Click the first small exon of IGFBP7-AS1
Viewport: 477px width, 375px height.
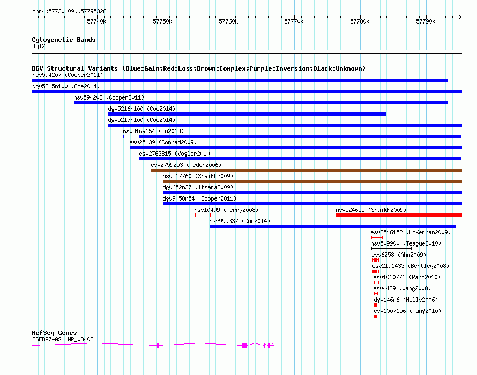(x=158, y=345)
